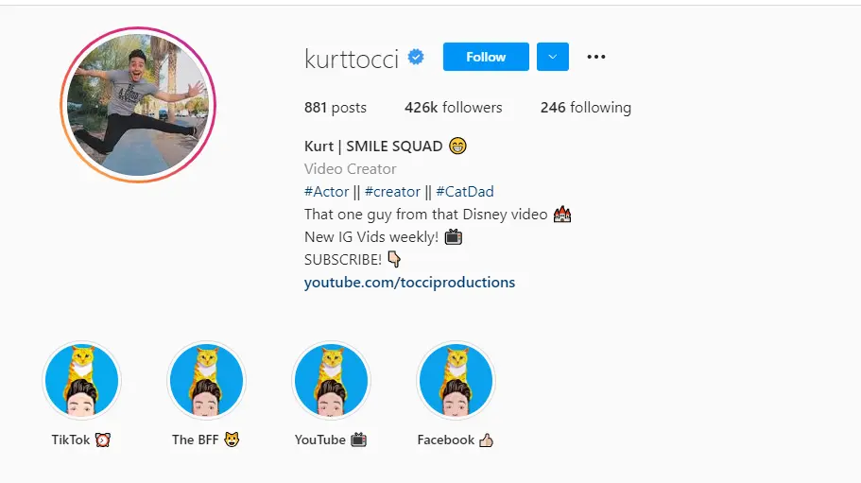Open the YouTube story highlight
This screenshot has width=861, height=483.
click(x=331, y=380)
